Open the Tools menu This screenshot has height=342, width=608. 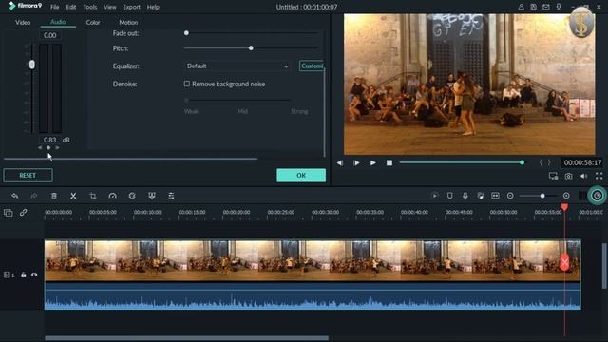point(90,7)
